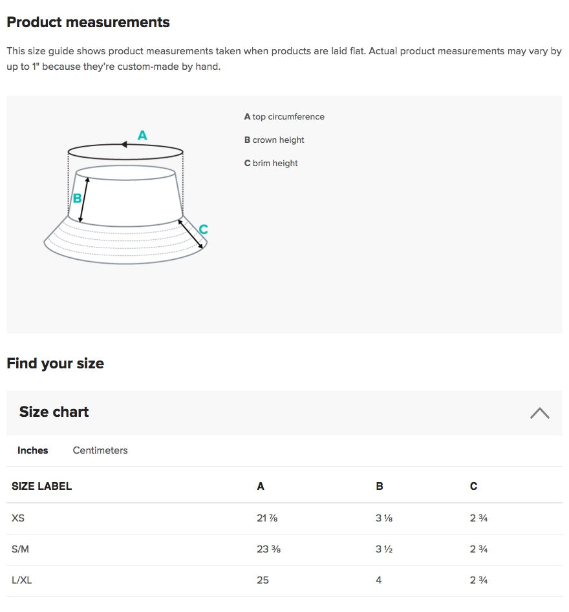The height and width of the screenshot is (612, 569).
Task: Select the S/M size row label
Action: [x=21, y=549]
